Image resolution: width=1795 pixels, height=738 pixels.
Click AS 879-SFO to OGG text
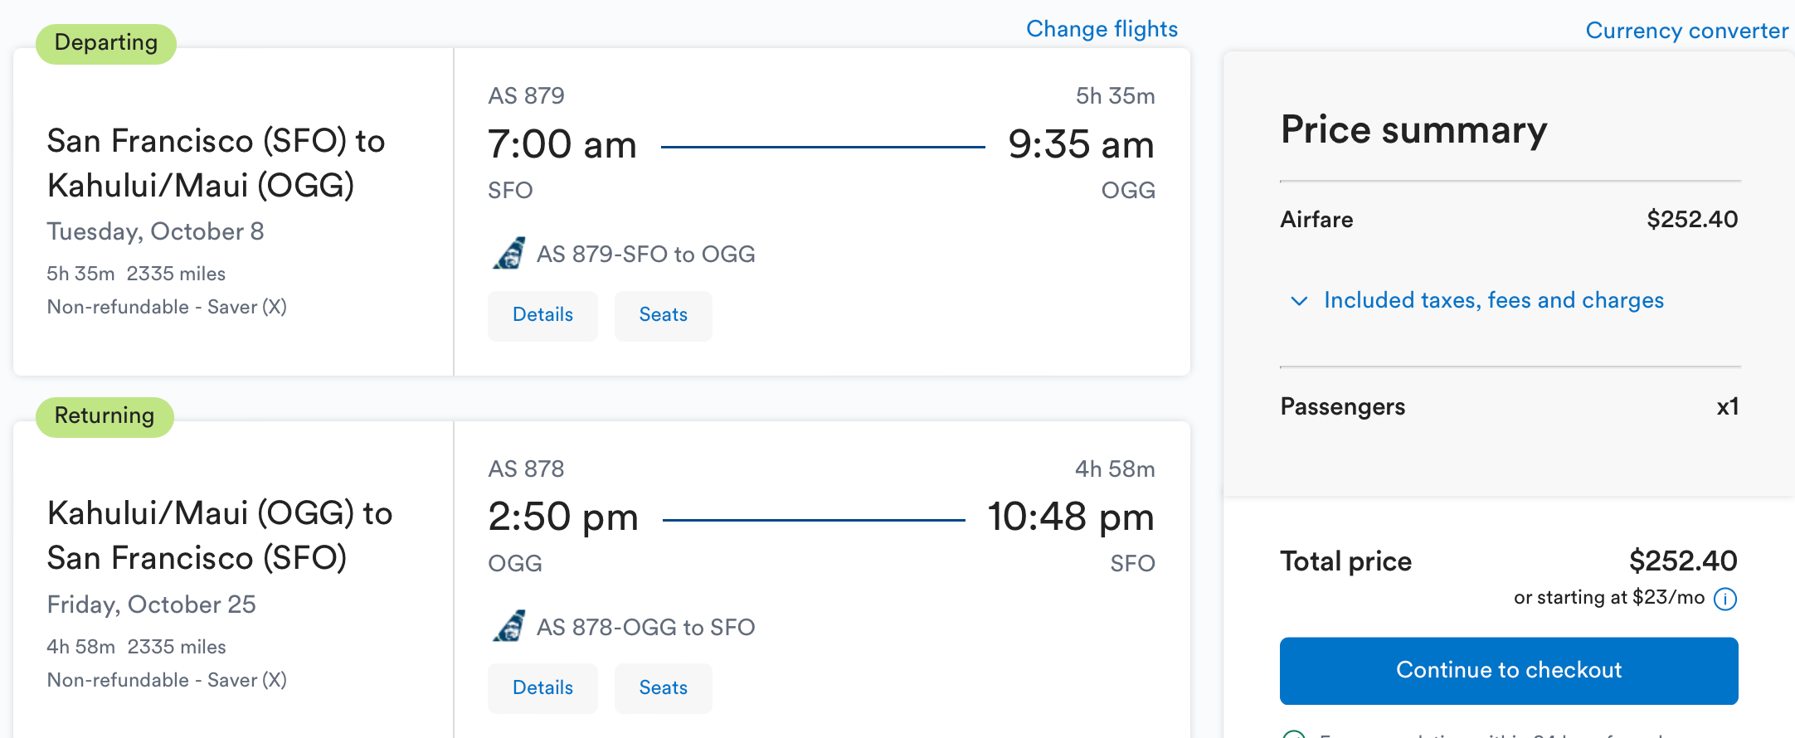(645, 254)
